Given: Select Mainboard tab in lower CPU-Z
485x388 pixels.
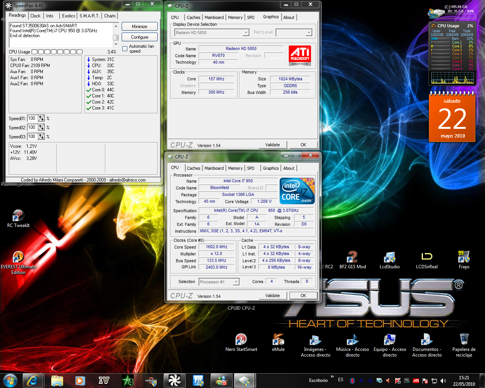Looking at the screenshot, I should [x=214, y=168].
